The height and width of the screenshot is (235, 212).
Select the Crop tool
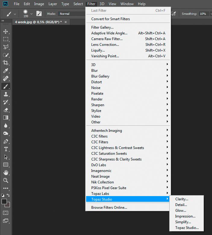click(x=6, y=63)
